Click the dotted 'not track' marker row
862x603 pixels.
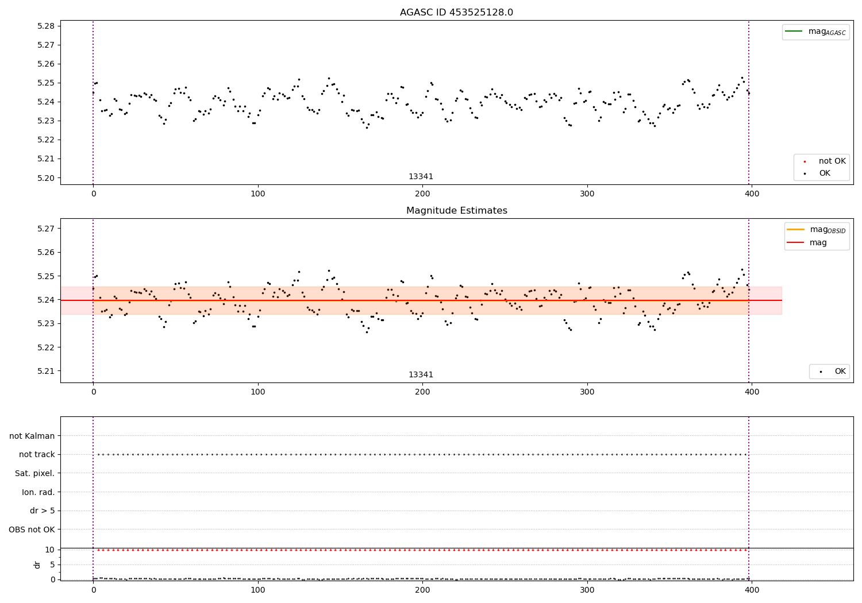(422, 454)
